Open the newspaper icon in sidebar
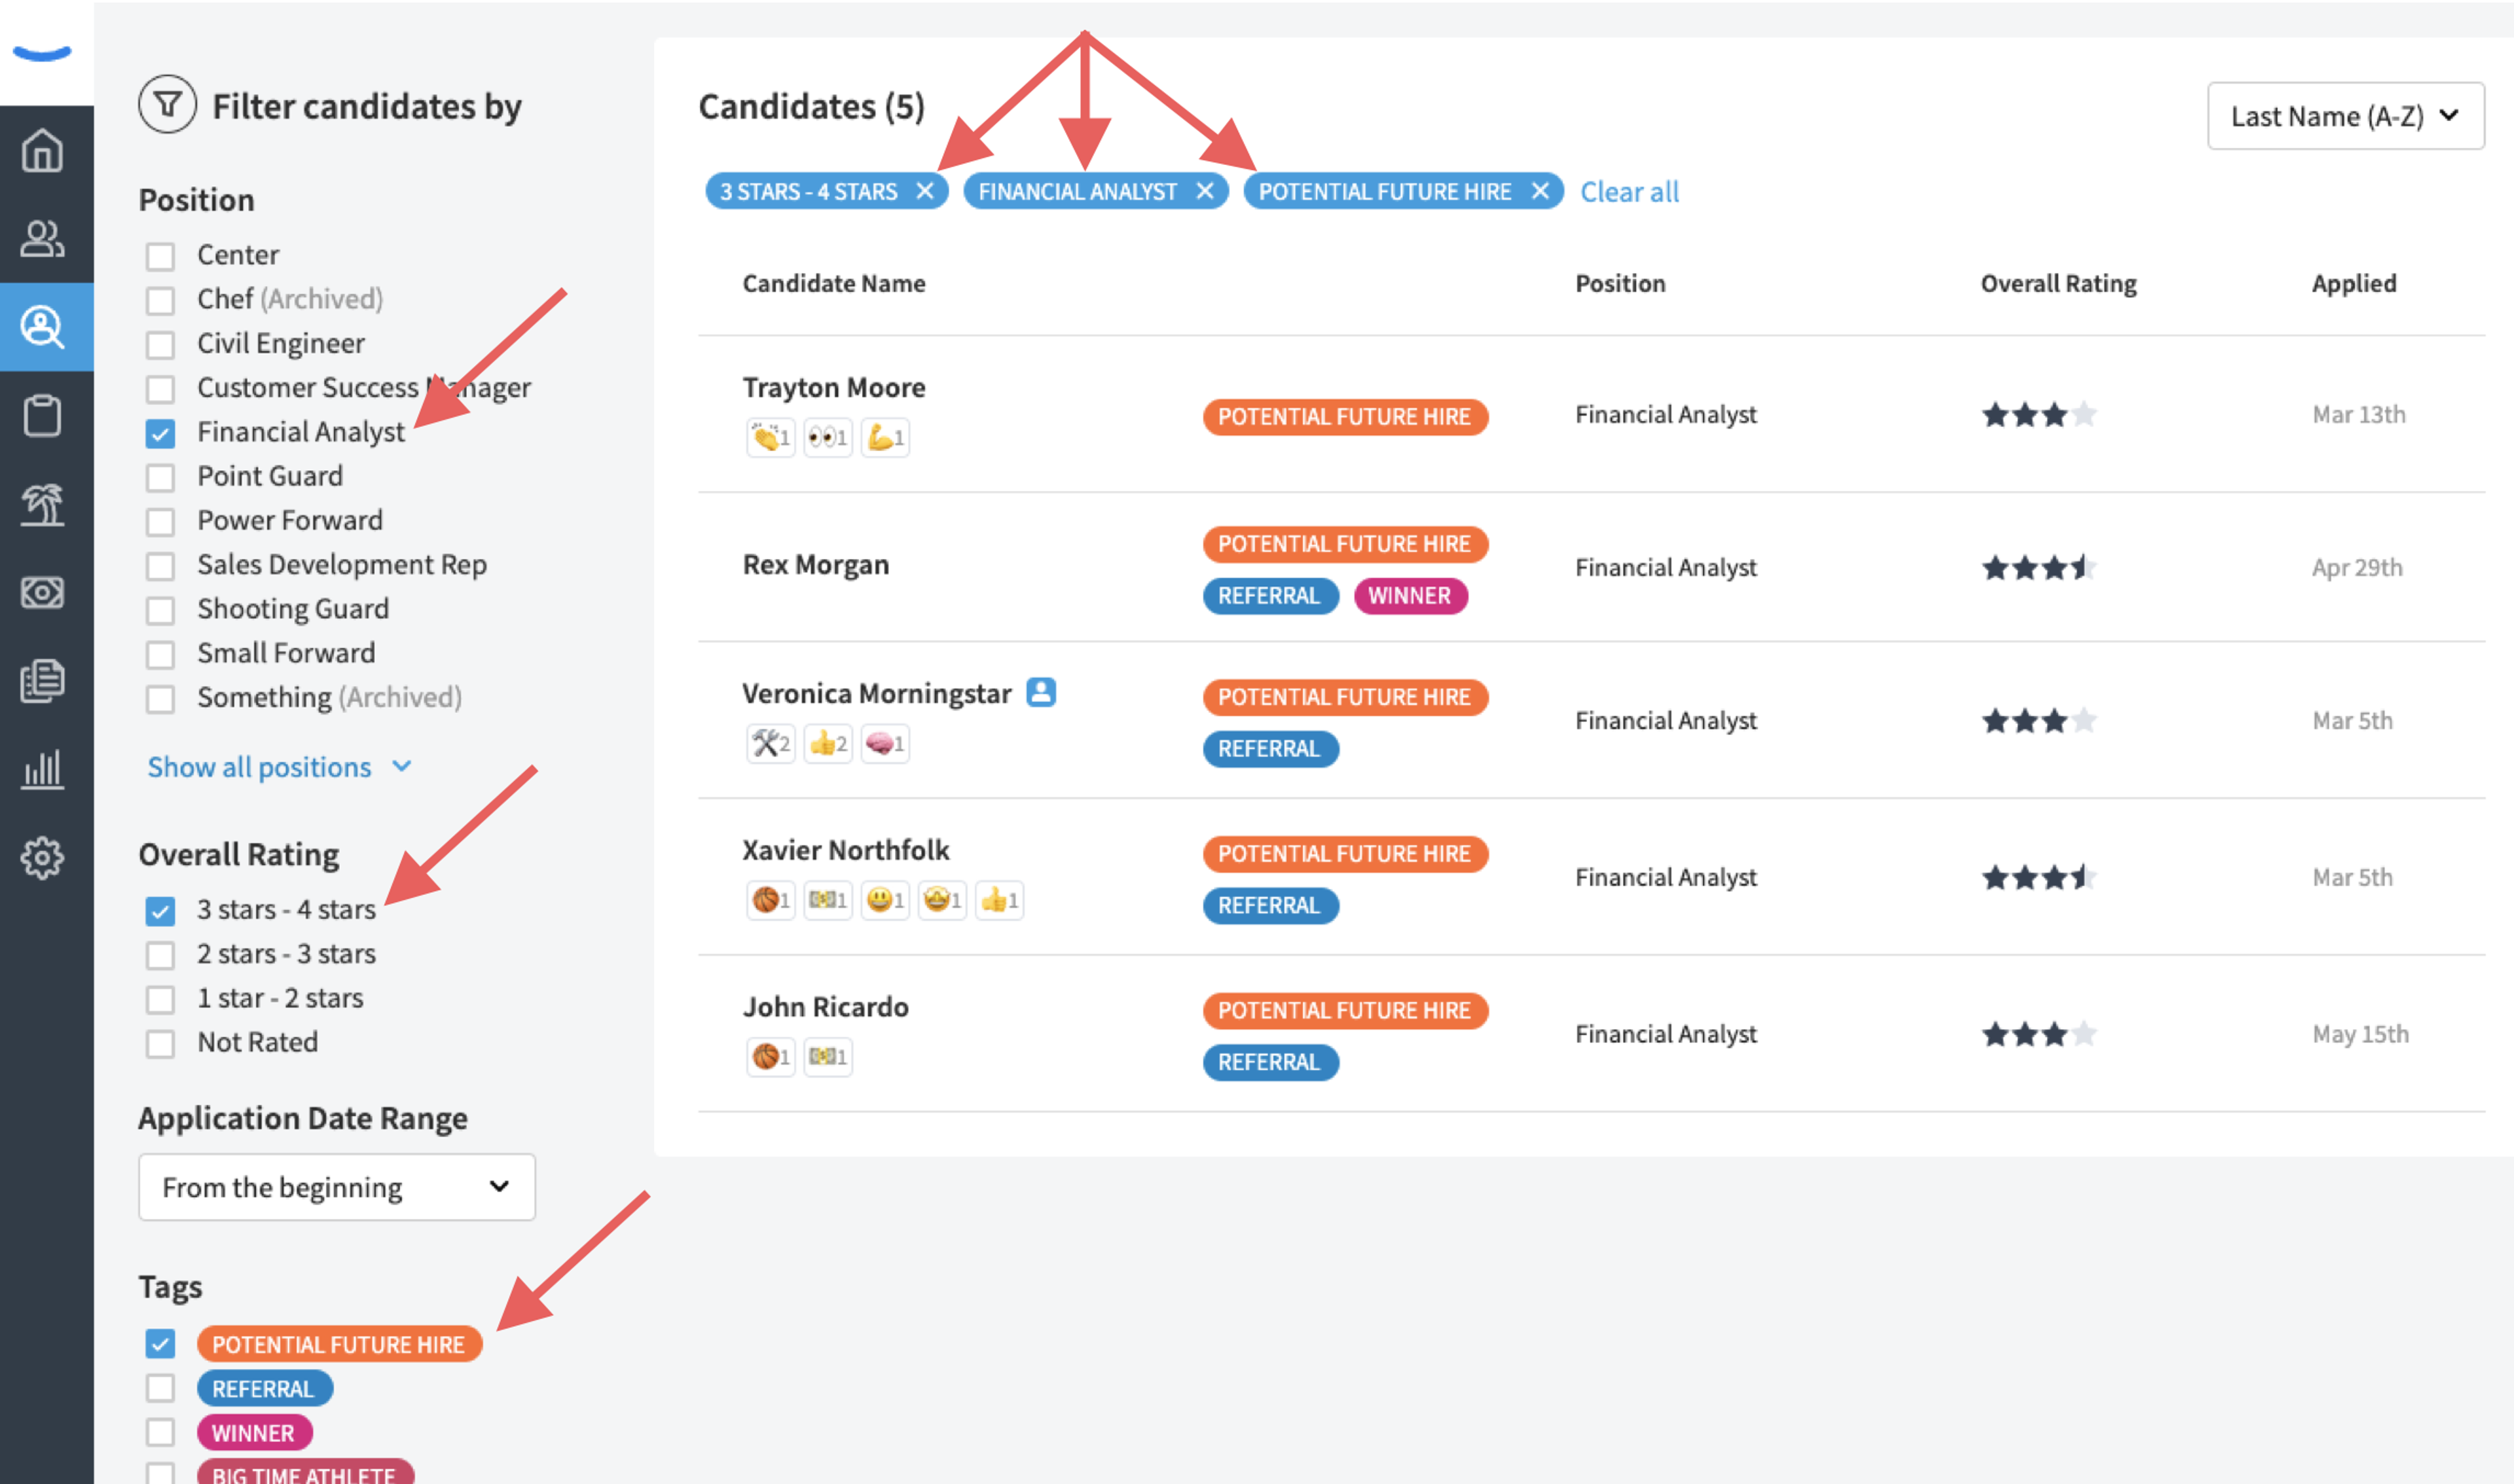This screenshot has width=2514, height=1484. coord(42,681)
